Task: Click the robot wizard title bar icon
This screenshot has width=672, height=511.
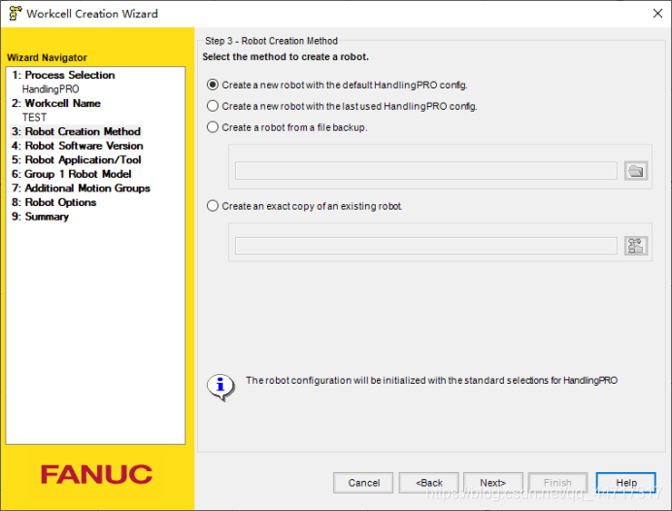Action: point(15,14)
